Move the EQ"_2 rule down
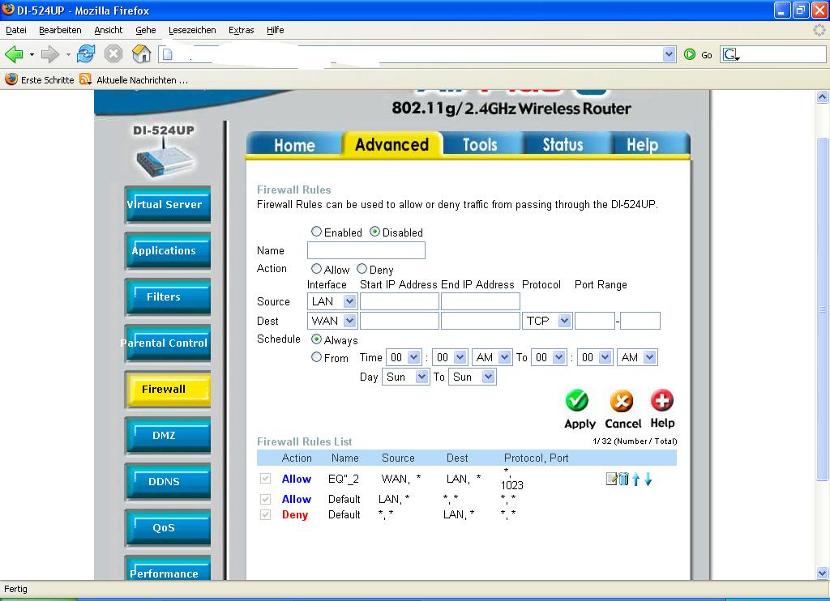This screenshot has width=830, height=601. click(x=648, y=480)
